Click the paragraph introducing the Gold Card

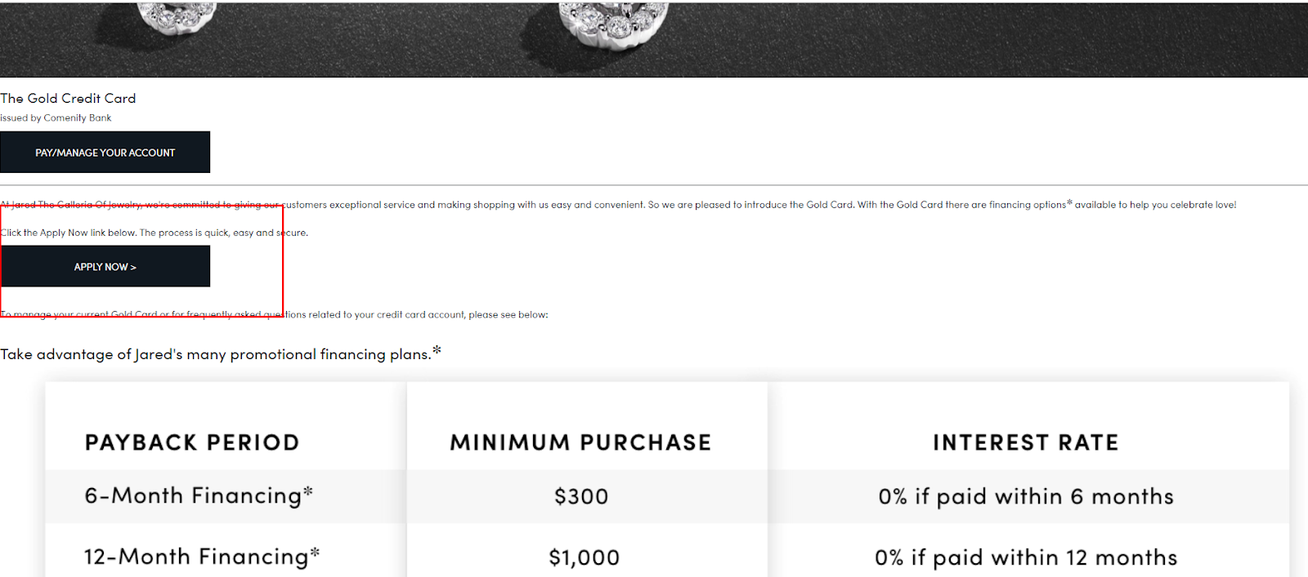click(x=618, y=205)
